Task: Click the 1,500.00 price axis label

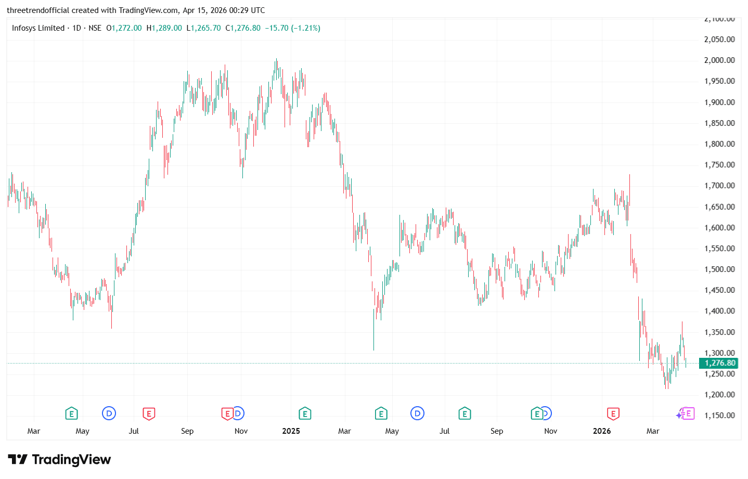Action: (x=719, y=269)
